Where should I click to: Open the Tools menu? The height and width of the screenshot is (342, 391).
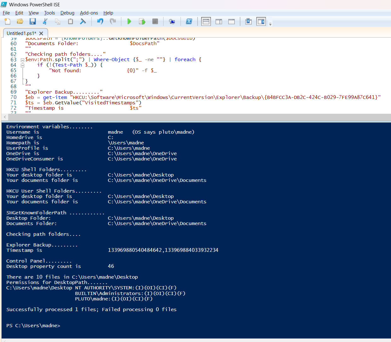[49, 13]
